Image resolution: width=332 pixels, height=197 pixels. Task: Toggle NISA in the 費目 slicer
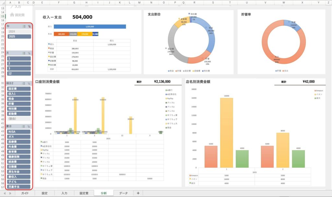click(x=19, y=132)
